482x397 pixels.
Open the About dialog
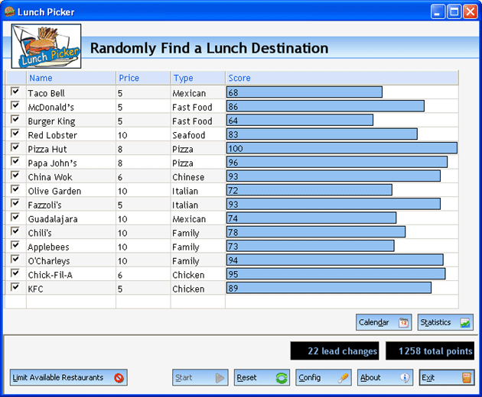(x=385, y=377)
